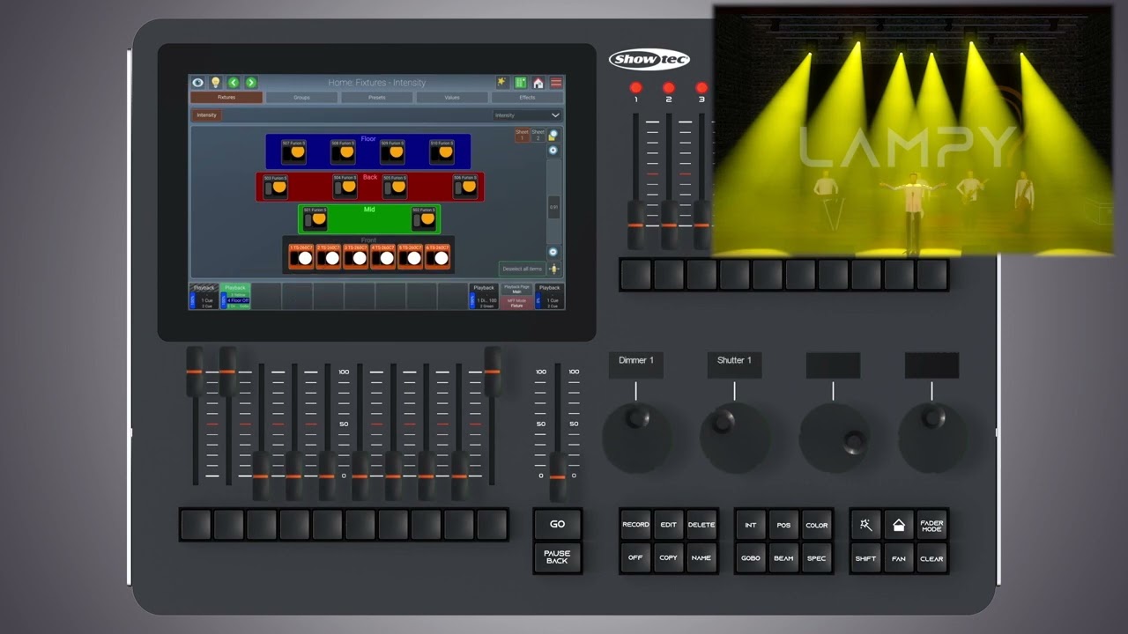1128x634 pixels.
Task: Click the green Playback 4 Floor Off tile
Action: (235, 296)
